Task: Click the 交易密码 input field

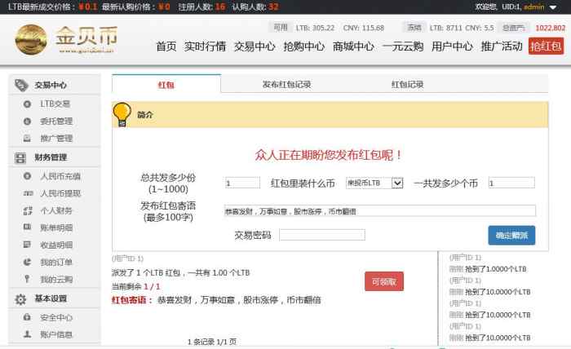Action: (x=321, y=235)
